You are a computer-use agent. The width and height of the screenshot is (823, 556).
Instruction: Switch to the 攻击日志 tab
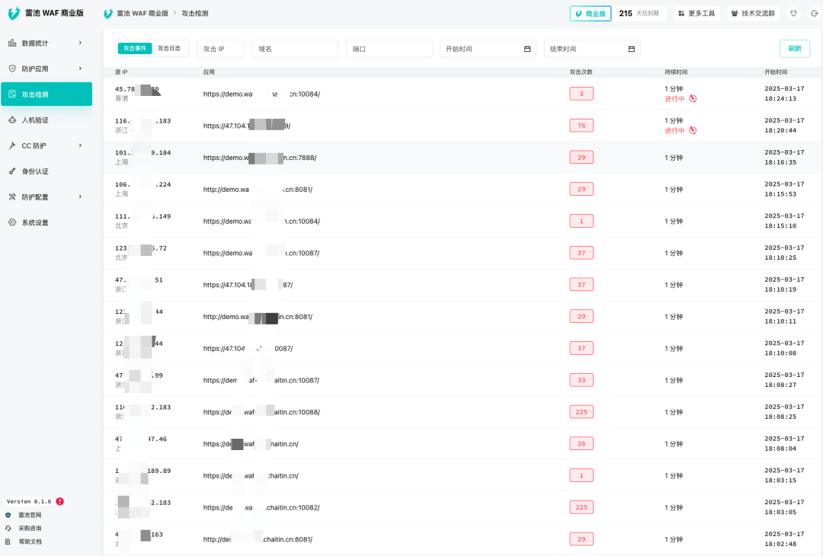tap(169, 48)
